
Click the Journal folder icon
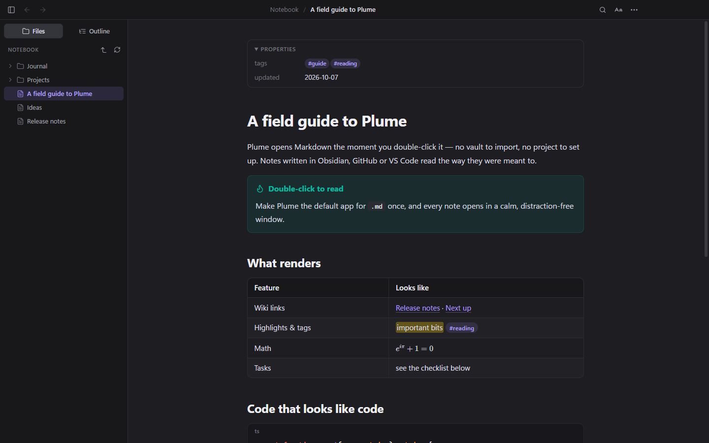[x=21, y=66]
